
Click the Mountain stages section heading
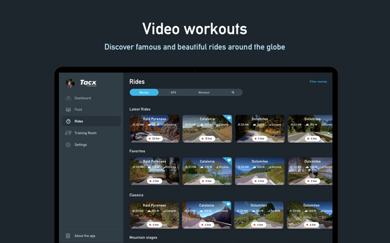point(143,238)
